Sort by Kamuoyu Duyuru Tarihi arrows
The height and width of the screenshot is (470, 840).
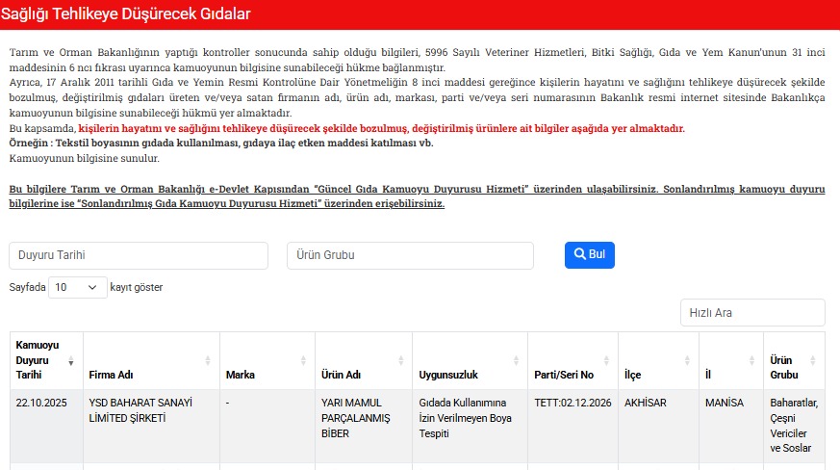click(71, 361)
